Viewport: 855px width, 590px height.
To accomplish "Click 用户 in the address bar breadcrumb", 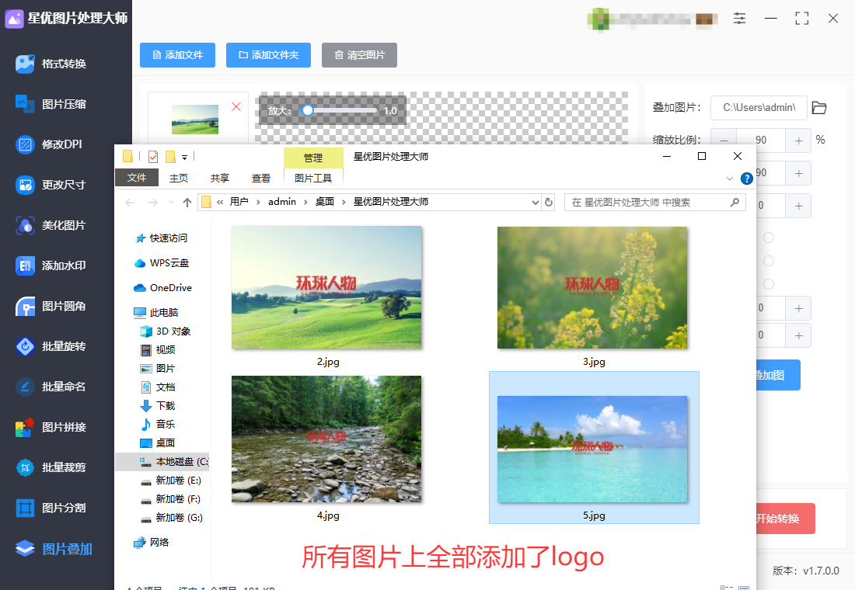I will pyautogui.click(x=239, y=202).
